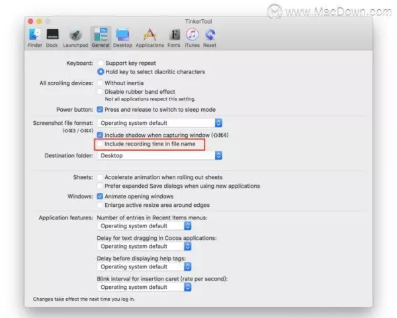Open the Screenshot file format dropdown

pyautogui.click(x=159, y=123)
